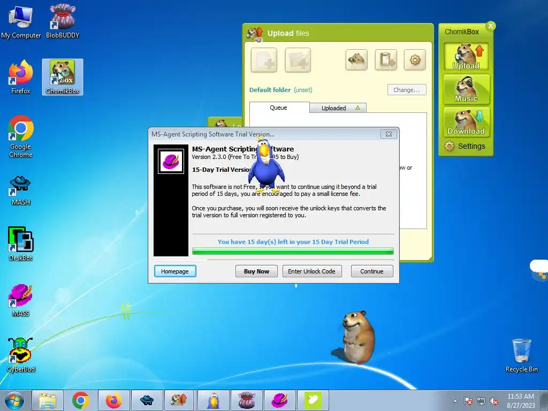Screen dimensions: 548x411
Task: Launch Firefox from desktop
Action: point(21,77)
